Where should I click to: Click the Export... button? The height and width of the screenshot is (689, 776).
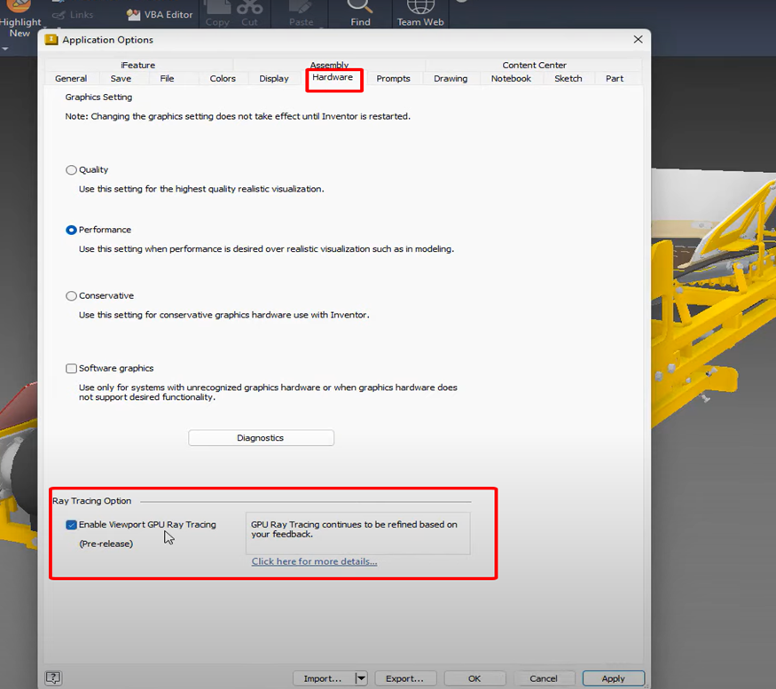(405, 678)
